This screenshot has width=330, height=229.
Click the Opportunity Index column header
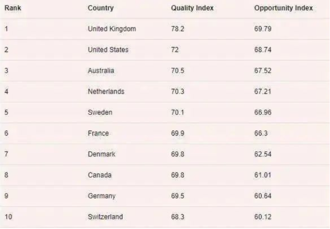284,8
